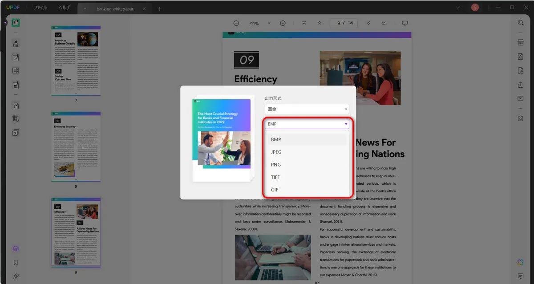The image size is (534, 284).
Task: Open the Convert PDF export tool
Action: [x=521, y=57]
